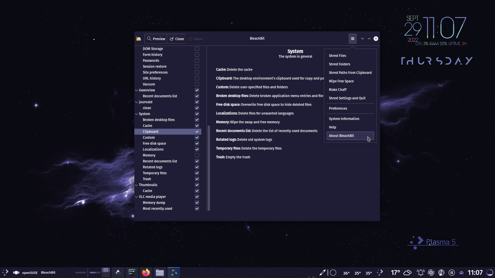Choose Shred Folders from the menu

pyautogui.click(x=350, y=64)
